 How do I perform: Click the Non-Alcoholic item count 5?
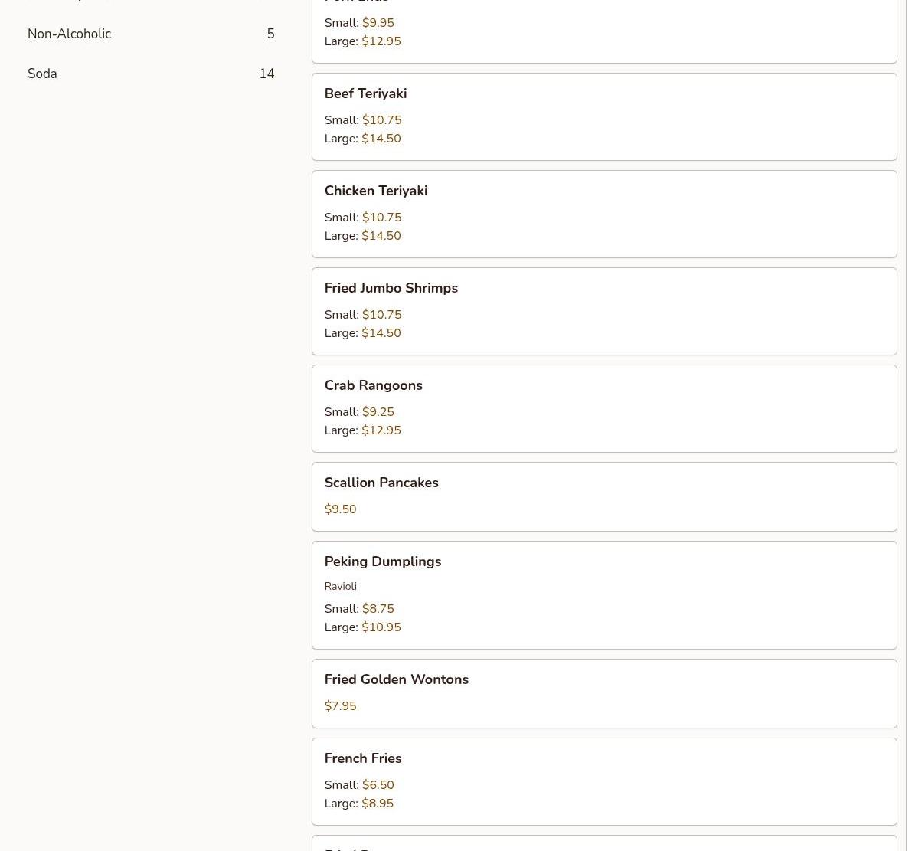click(270, 34)
